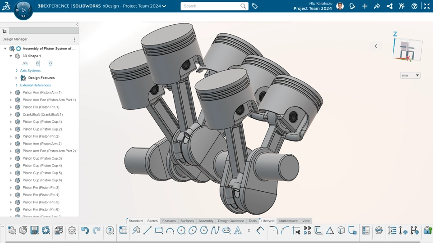Switch to the Standard tab
The image size is (433, 243).
tap(135, 220)
